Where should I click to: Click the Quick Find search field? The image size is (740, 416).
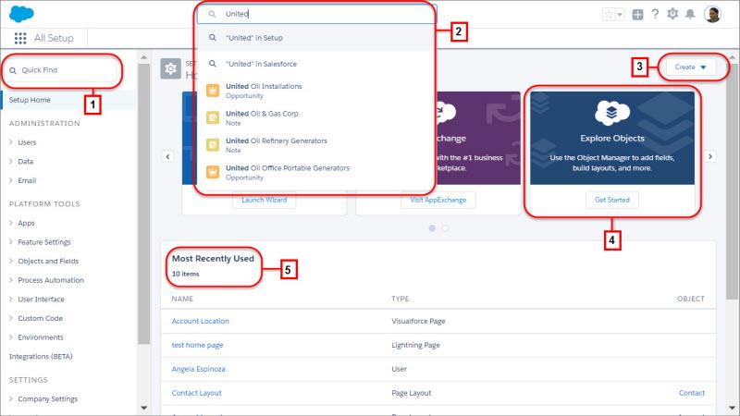coord(62,70)
